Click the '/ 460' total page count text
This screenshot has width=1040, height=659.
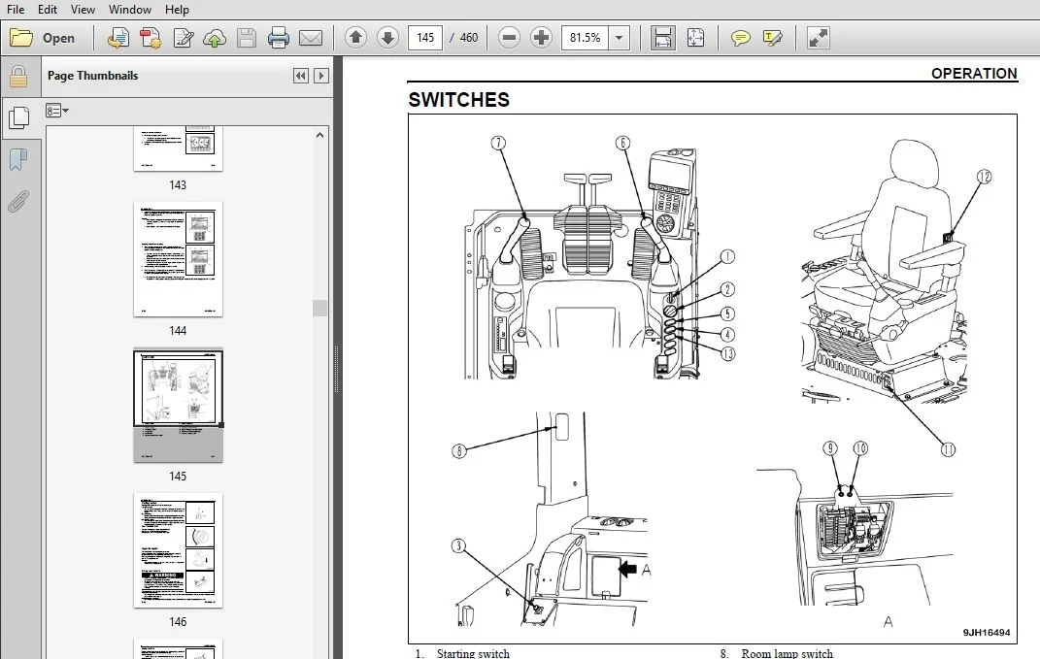[463, 38]
